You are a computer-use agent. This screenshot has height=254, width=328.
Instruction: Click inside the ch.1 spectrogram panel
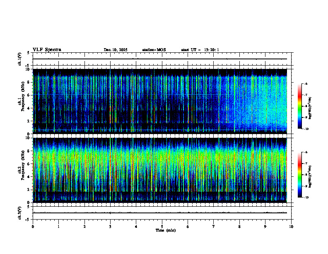coord(160,101)
